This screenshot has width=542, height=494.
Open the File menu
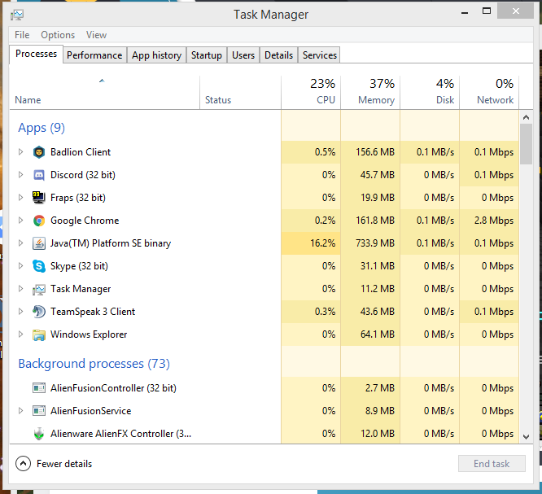(22, 35)
